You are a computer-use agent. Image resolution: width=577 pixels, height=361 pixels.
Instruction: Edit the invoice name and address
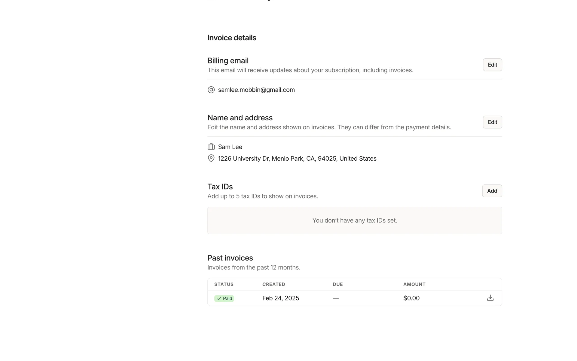[492, 122]
